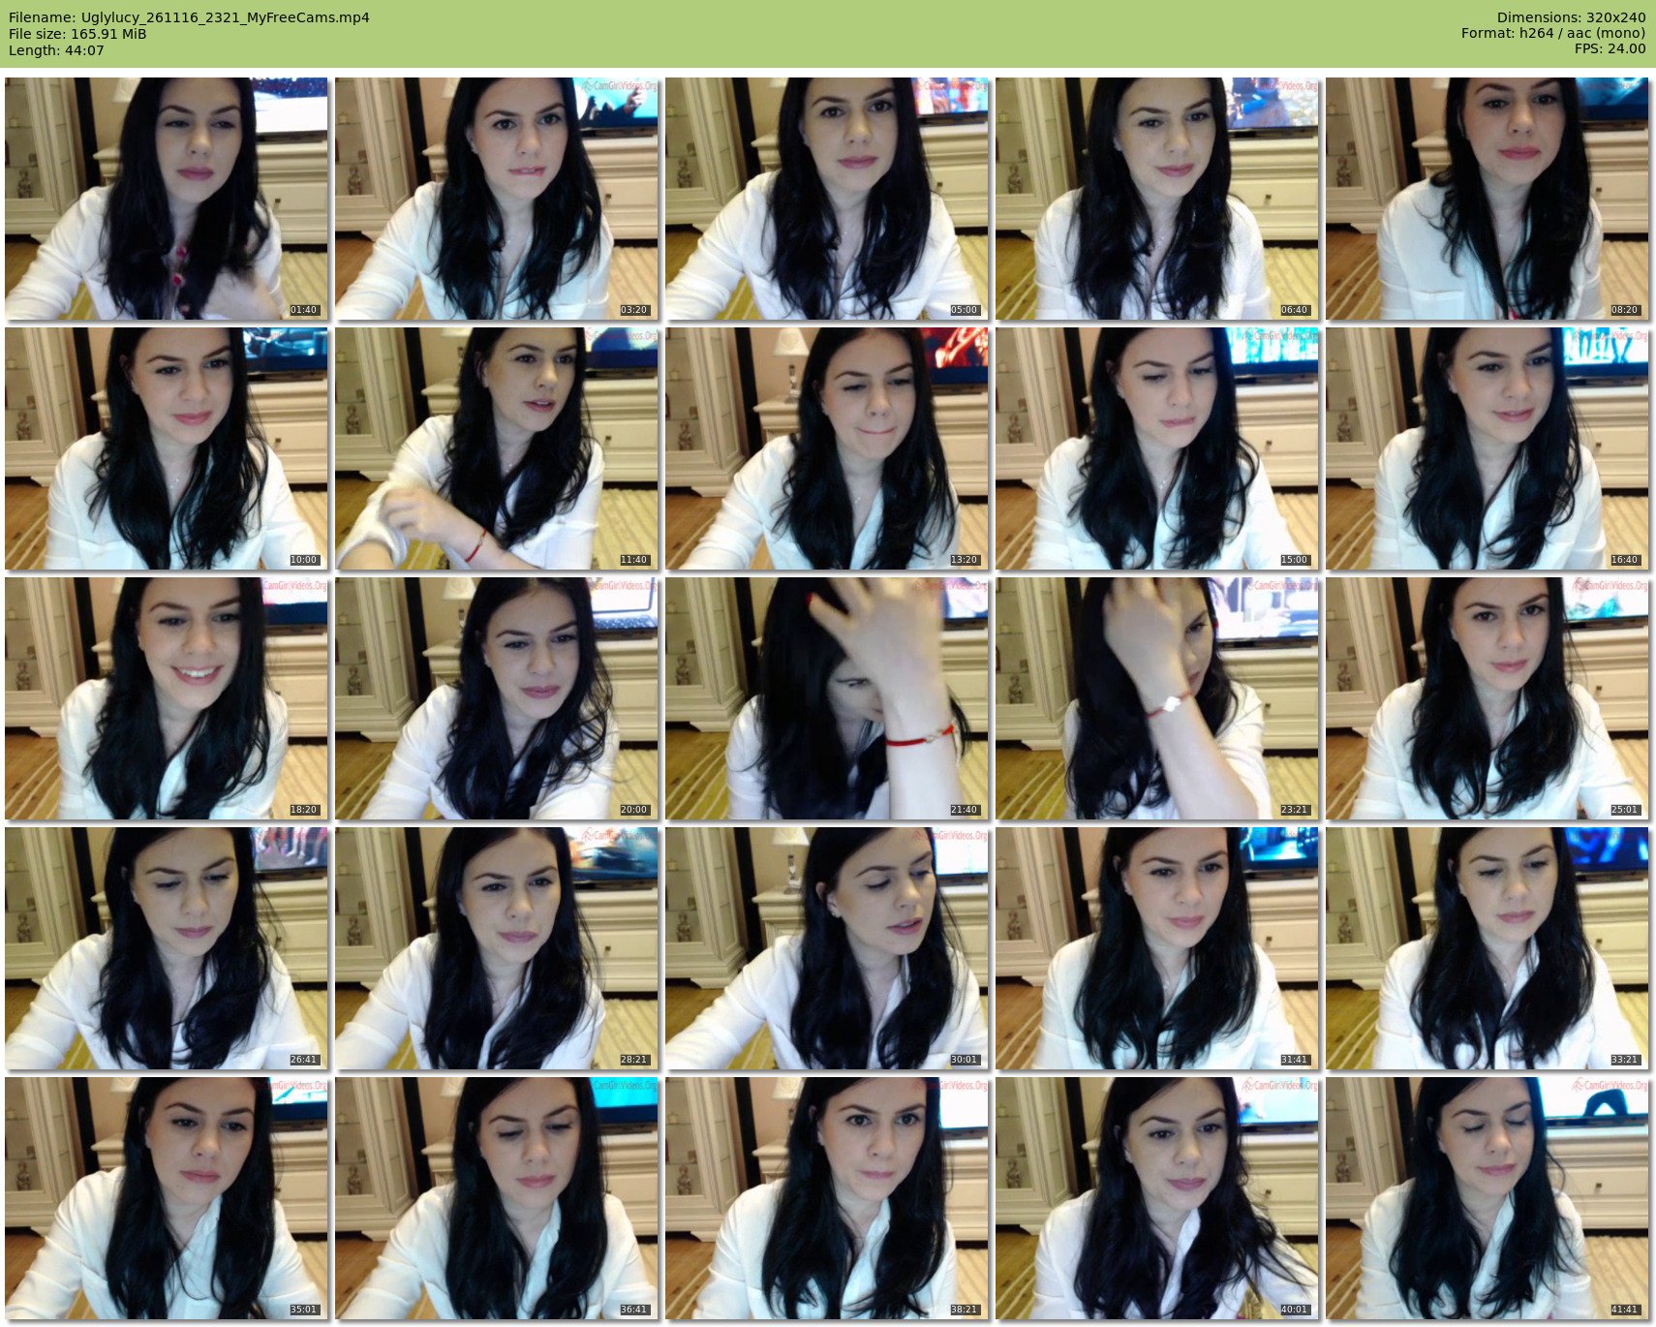The height and width of the screenshot is (1327, 1656).
Task: Click the thumbnail timestamped 18:20
Action: tap(166, 698)
